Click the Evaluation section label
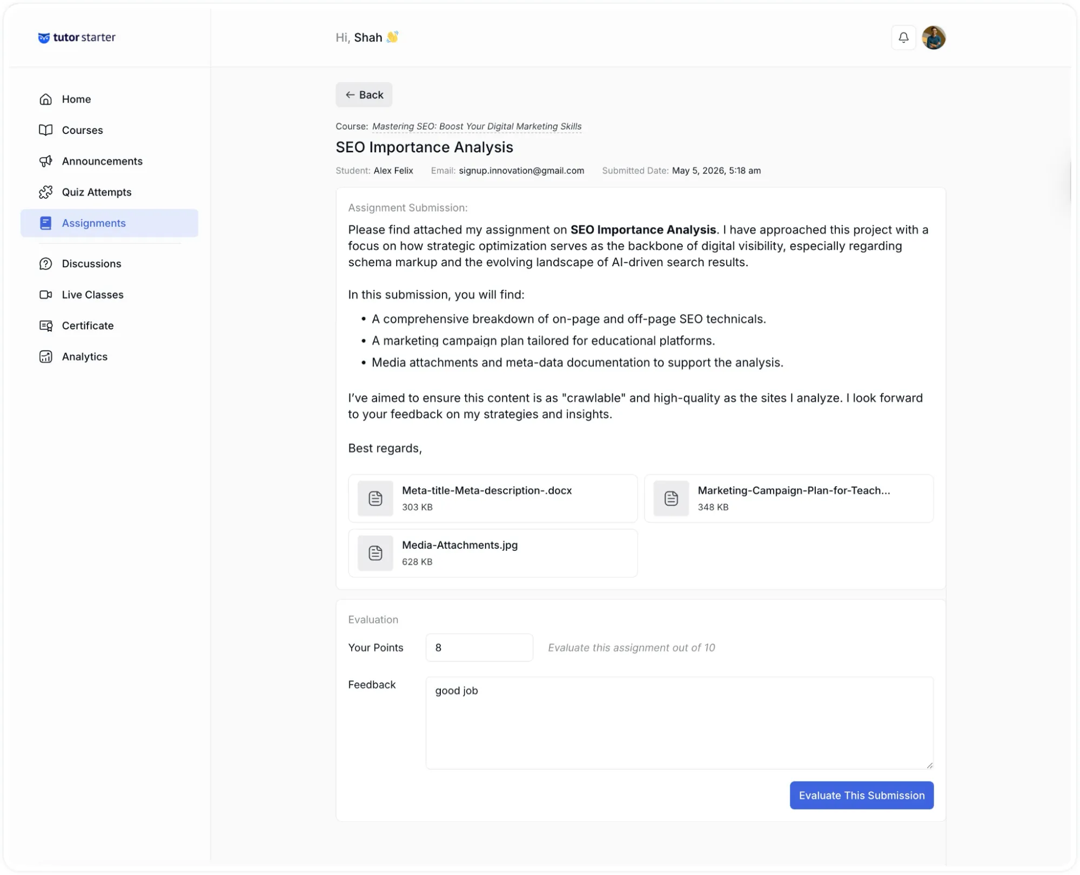 pos(373,620)
